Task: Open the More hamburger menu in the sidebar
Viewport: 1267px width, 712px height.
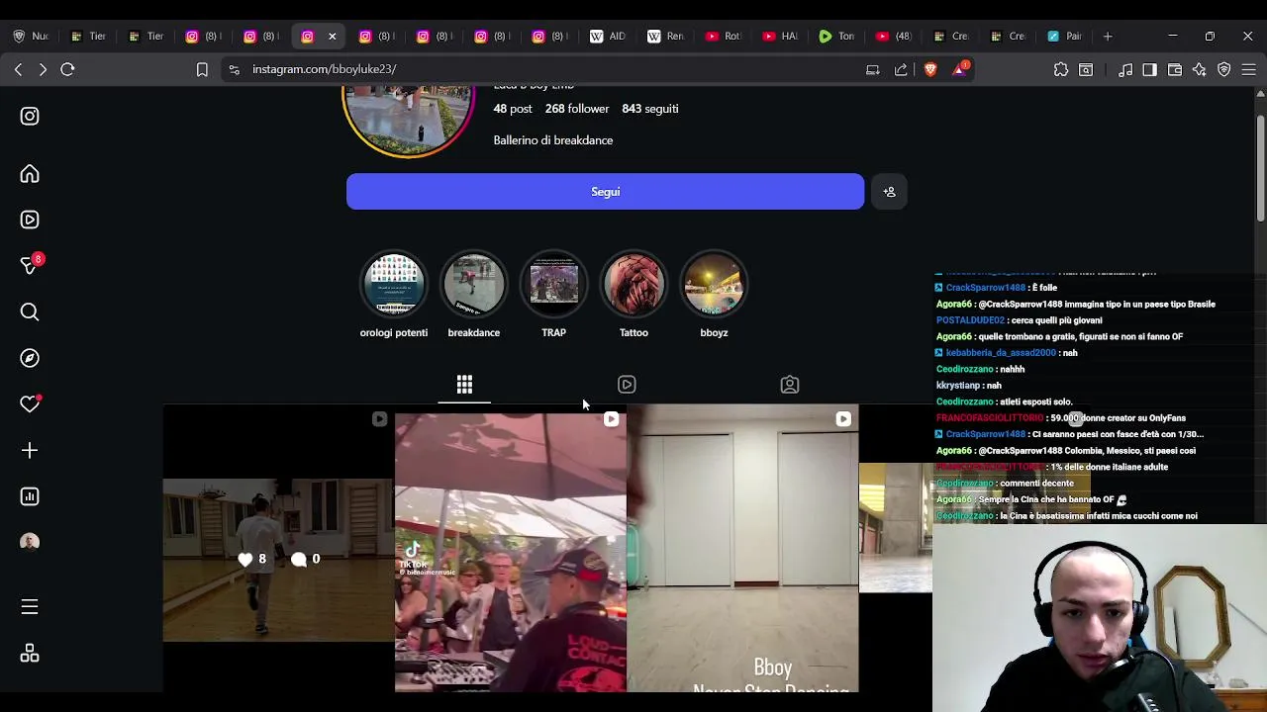Action: coord(30,607)
